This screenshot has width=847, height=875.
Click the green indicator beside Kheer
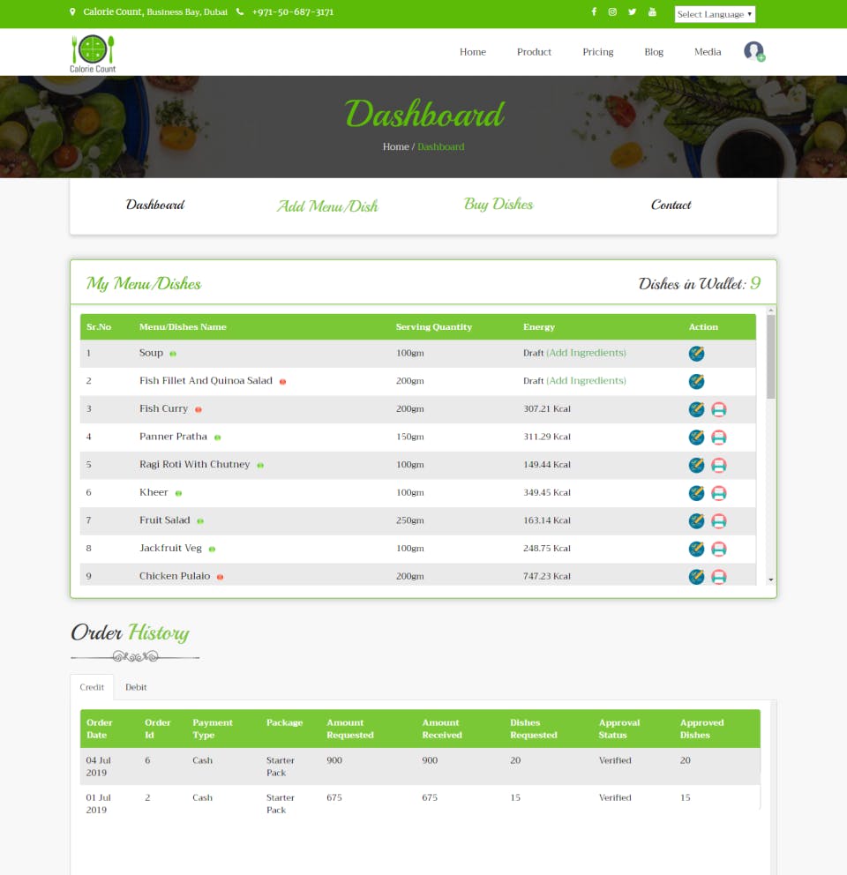179,493
